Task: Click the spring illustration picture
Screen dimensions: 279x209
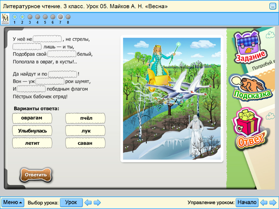Action: tap(172, 99)
